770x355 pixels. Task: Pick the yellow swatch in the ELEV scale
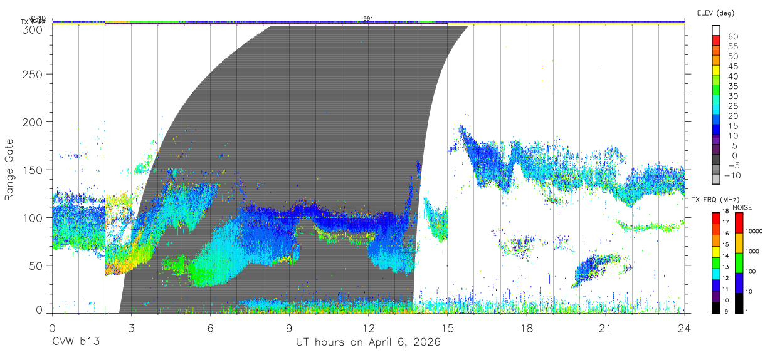[717, 69]
